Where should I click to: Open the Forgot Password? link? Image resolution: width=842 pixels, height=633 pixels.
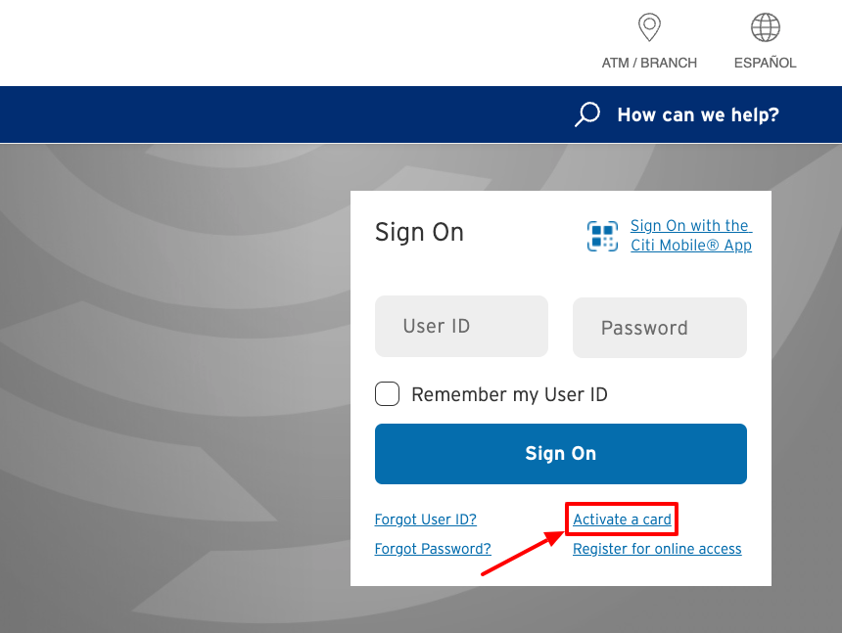click(x=433, y=549)
